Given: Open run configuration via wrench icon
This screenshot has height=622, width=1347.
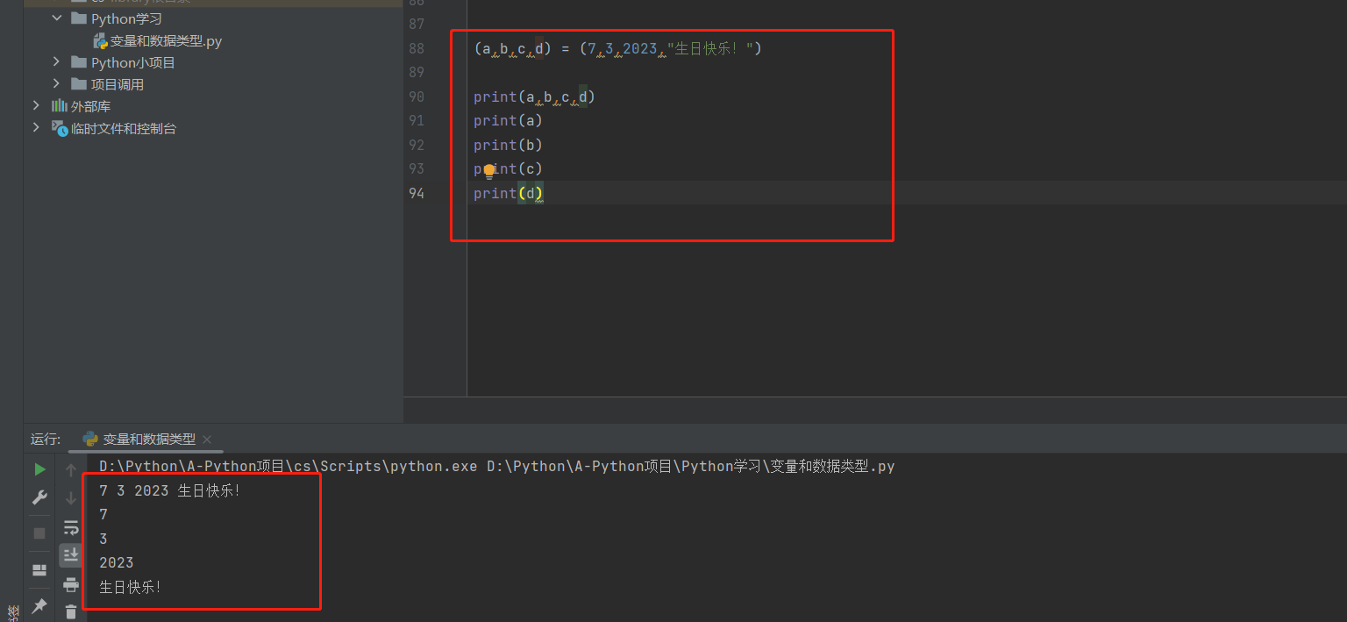Looking at the screenshot, I should 39,497.
